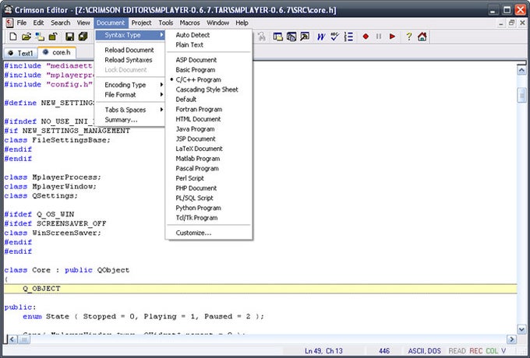Click 'ASCII, DOS' in status bar
530x358 pixels.
[424, 351]
